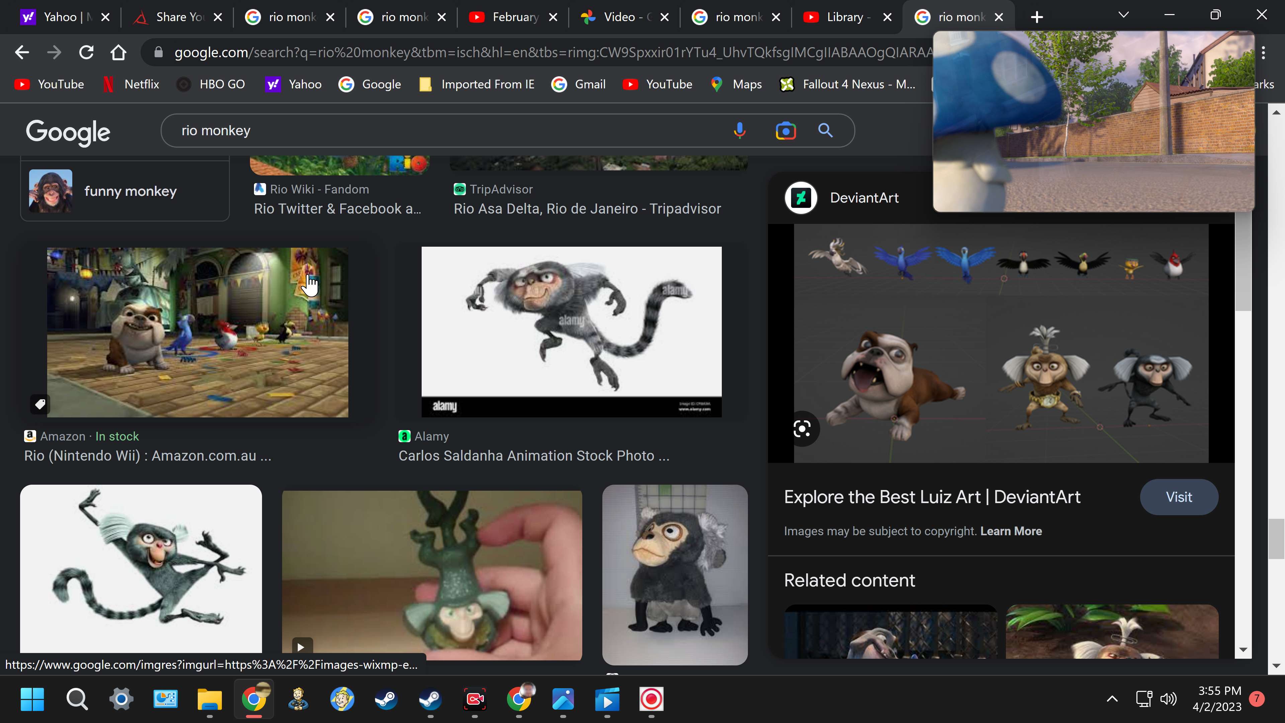Open the browser home page

pos(118,53)
